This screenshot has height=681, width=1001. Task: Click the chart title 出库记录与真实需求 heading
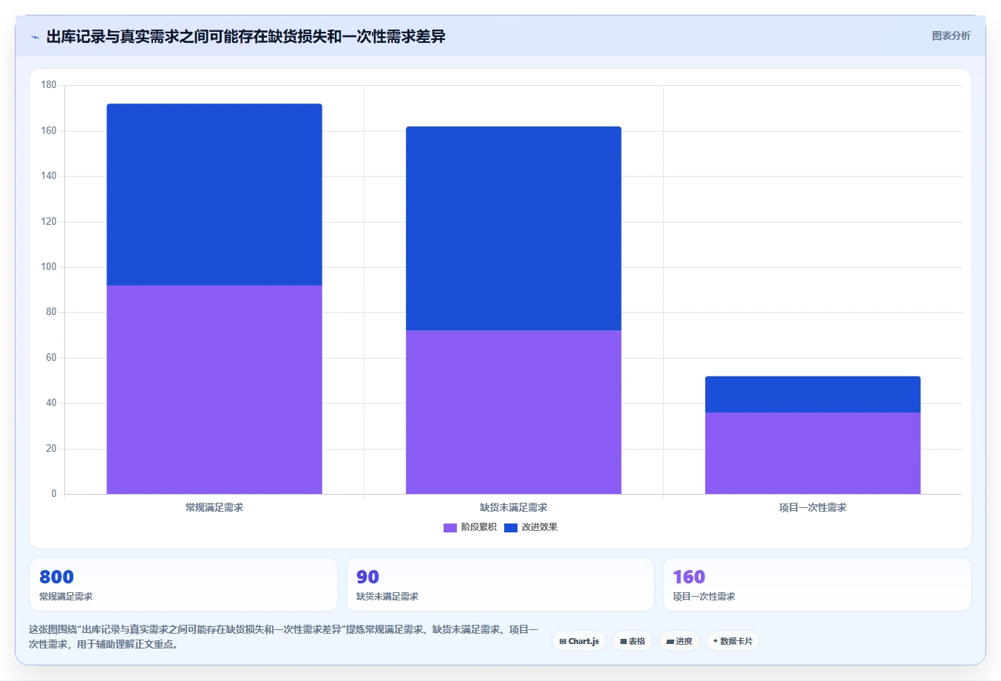point(245,36)
